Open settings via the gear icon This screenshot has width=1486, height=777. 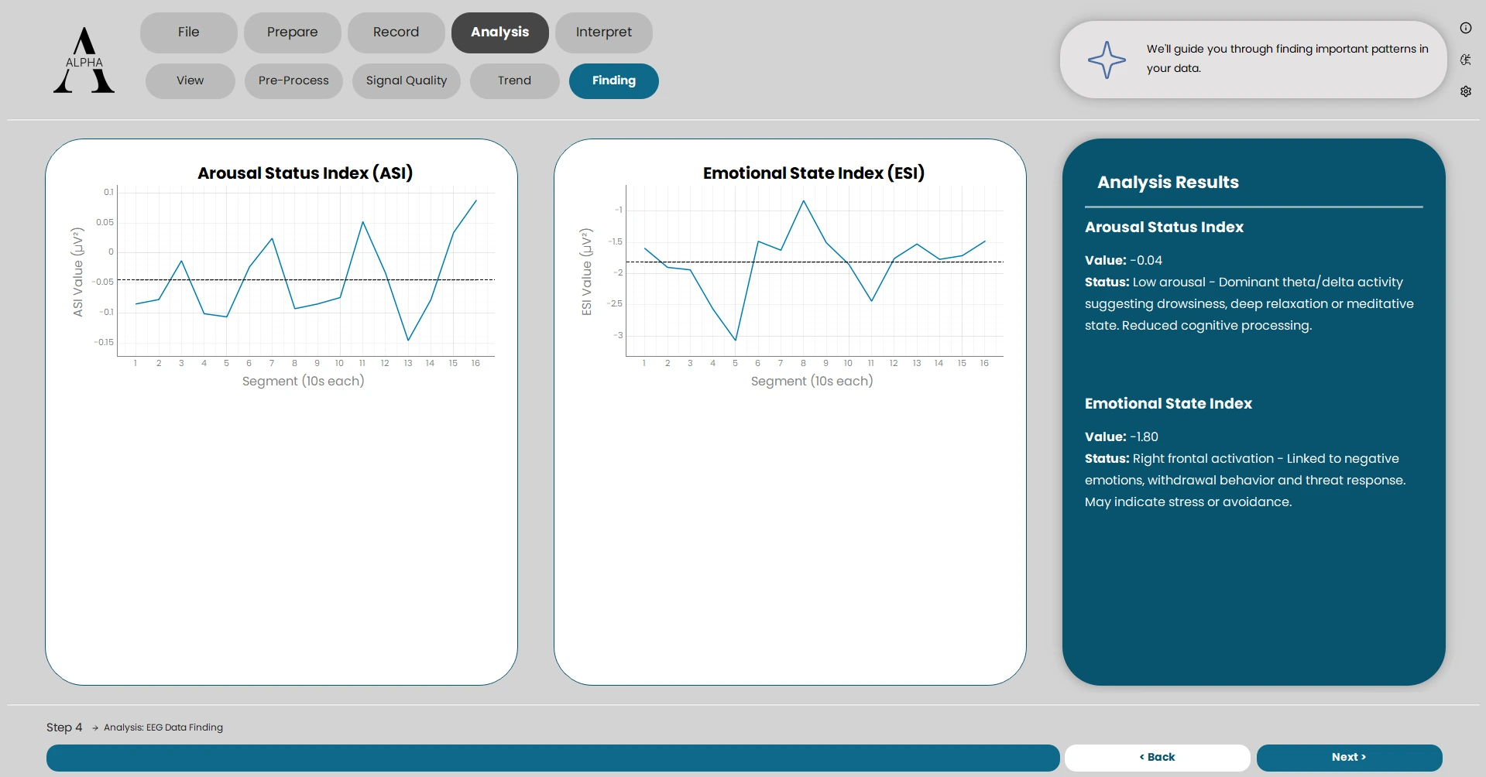pos(1465,91)
